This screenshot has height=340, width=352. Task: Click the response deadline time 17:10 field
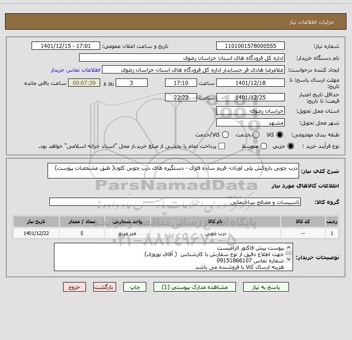click(x=181, y=83)
